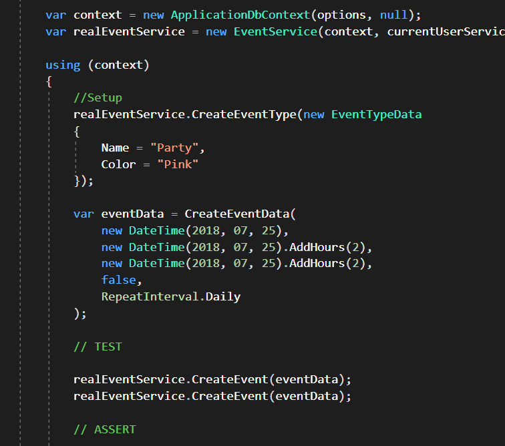
Task: Click the Name property assignment
Action: click(x=115, y=148)
